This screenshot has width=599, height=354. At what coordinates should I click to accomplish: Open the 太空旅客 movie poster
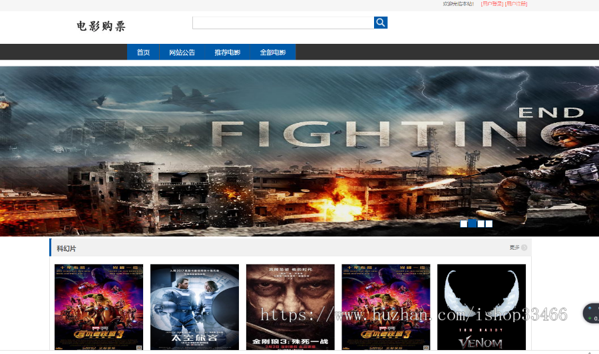pyautogui.click(x=194, y=307)
